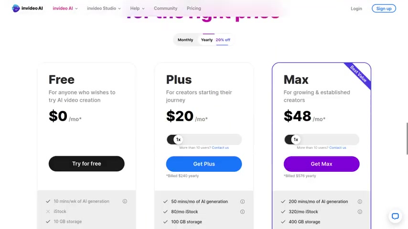Image resolution: width=408 pixels, height=229 pixels.
Task: Click the 1x user handle on the Plus plan
Action: click(178, 140)
